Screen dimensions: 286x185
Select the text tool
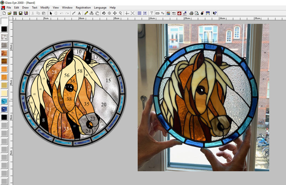pos(79,13)
